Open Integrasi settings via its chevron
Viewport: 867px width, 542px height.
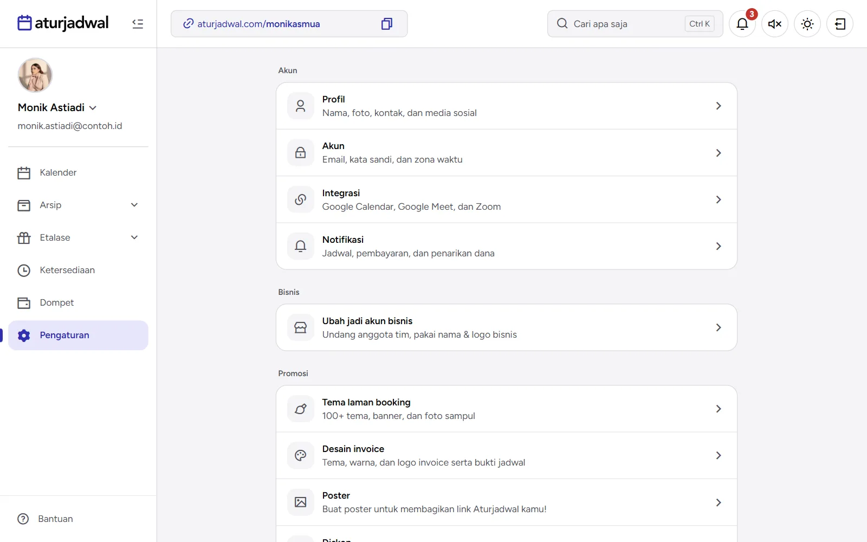click(x=719, y=199)
